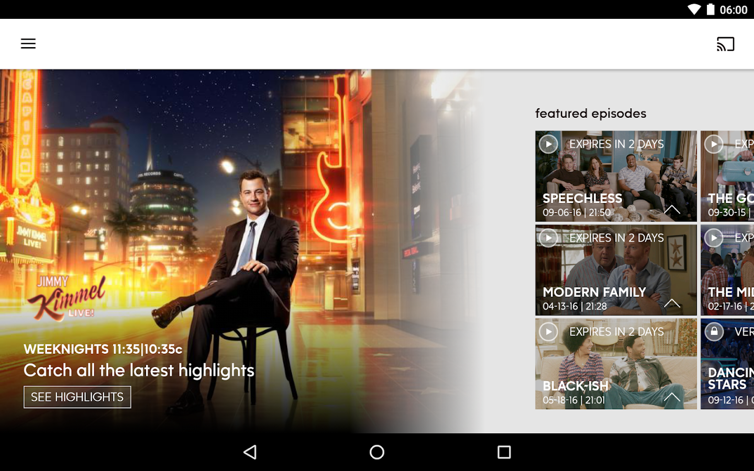Click the featured episodes heading
This screenshot has height=471, width=754.
[x=591, y=114]
